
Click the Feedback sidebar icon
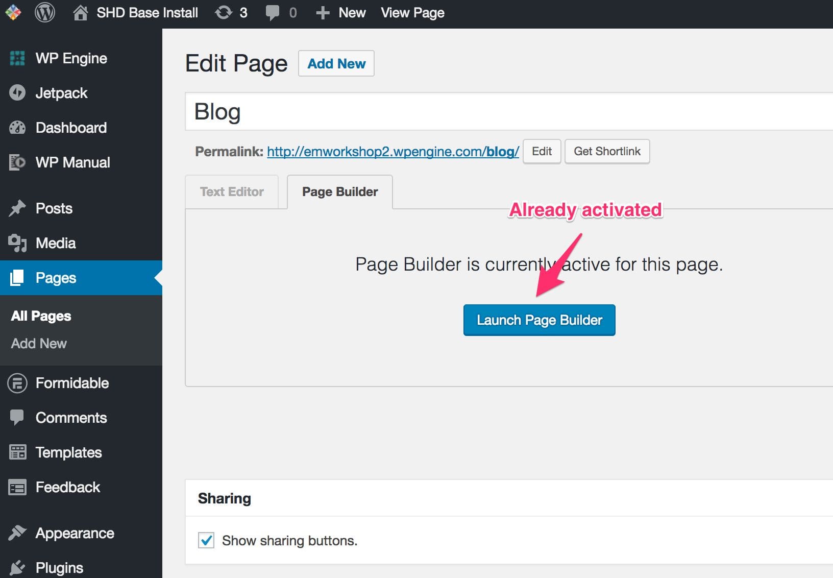point(17,487)
